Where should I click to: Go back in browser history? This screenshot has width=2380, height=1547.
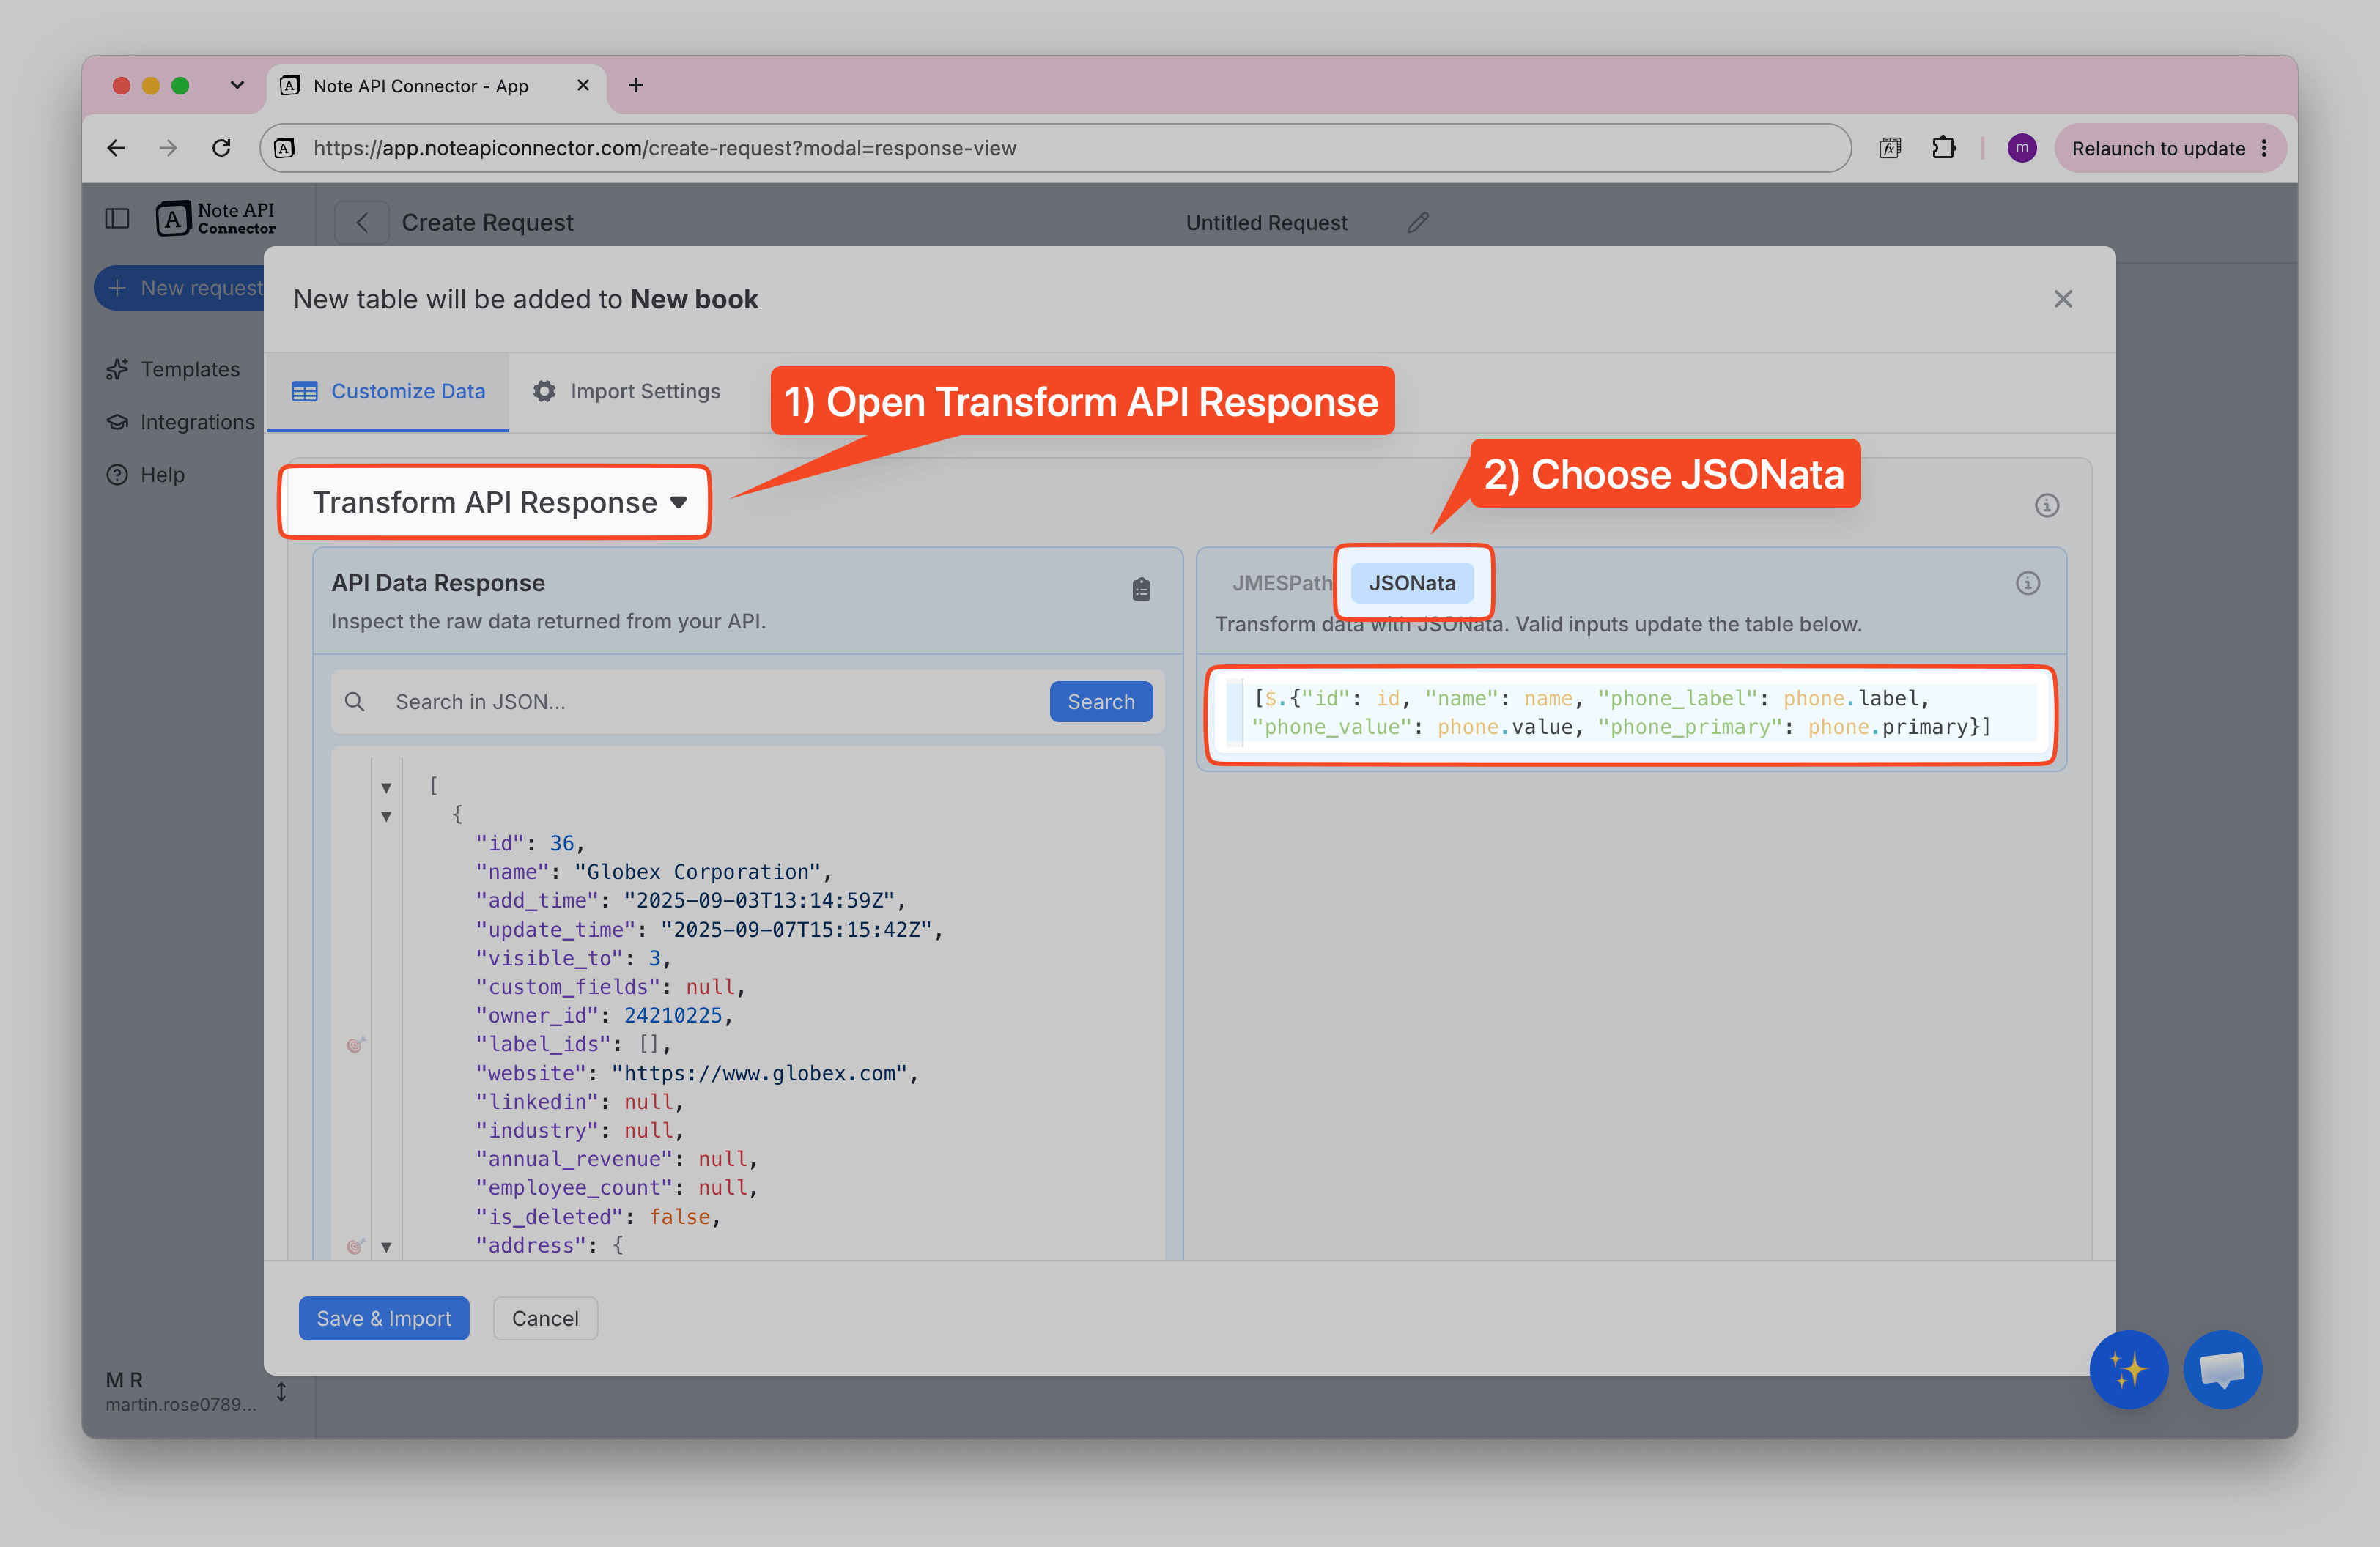(116, 148)
